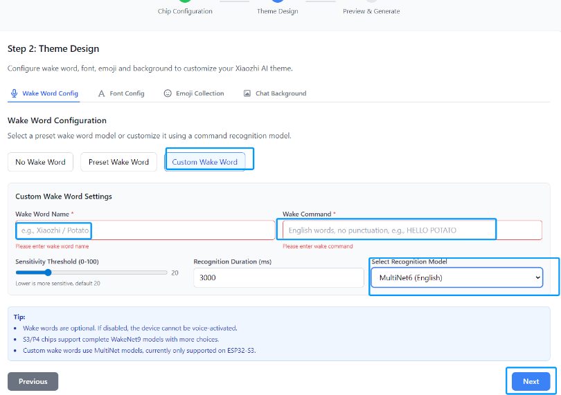Screen dimensions: 561x395
Task: Click the picture icon for Chat Background
Action: 247,93
